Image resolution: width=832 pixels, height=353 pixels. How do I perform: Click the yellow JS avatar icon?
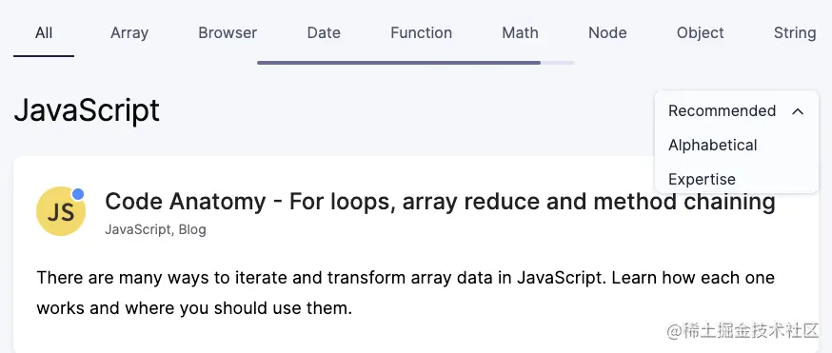tap(61, 211)
